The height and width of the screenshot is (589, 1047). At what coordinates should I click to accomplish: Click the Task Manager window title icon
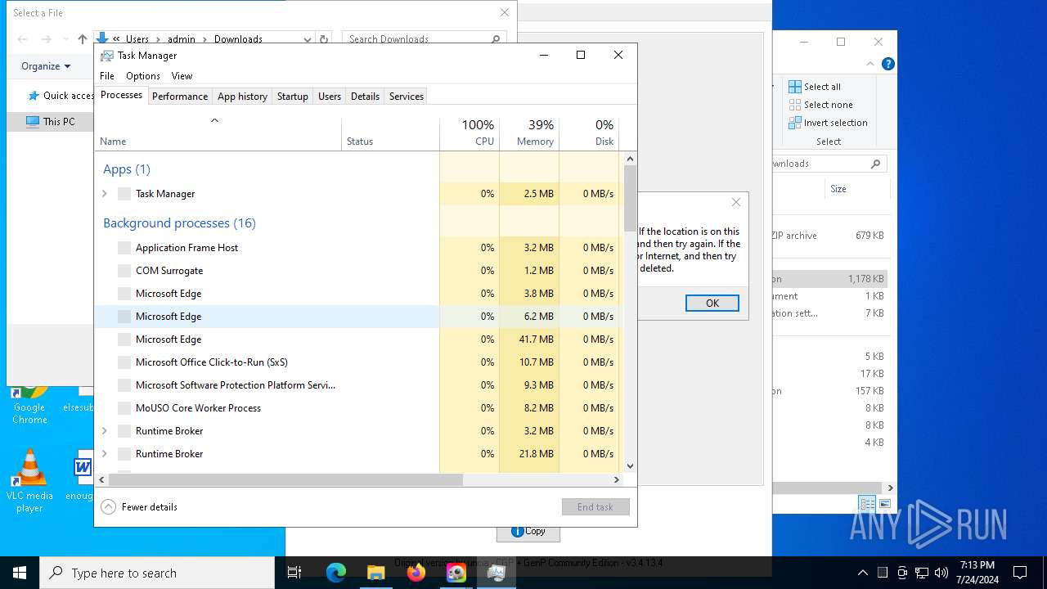106,56
